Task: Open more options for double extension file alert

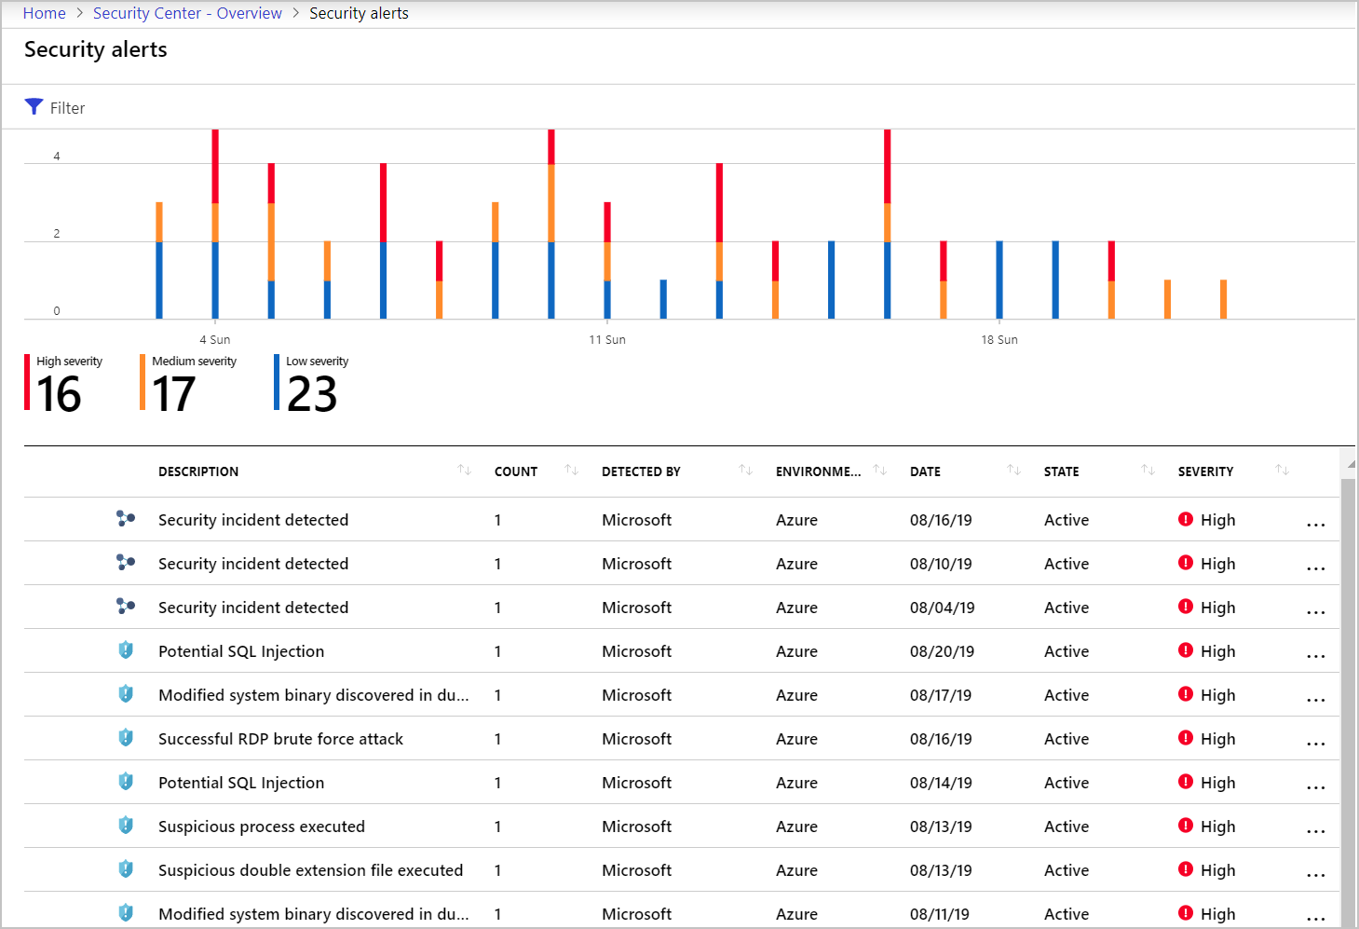Action: pos(1315,875)
